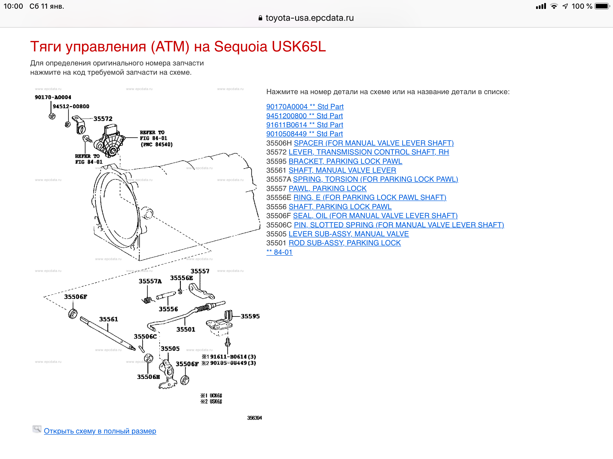Open ROD SUB-ASSY, PARKING LOCK link
Image resolution: width=613 pixels, height=459 pixels.
click(345, 243)
